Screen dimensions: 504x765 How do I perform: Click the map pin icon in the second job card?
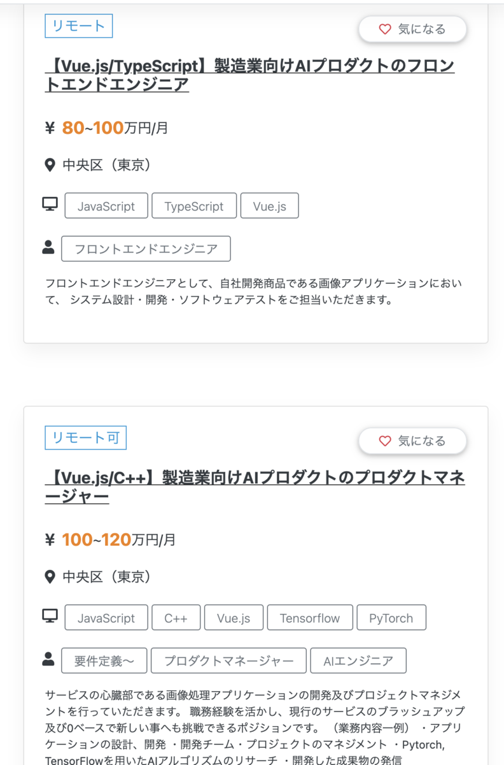(50, 578)
